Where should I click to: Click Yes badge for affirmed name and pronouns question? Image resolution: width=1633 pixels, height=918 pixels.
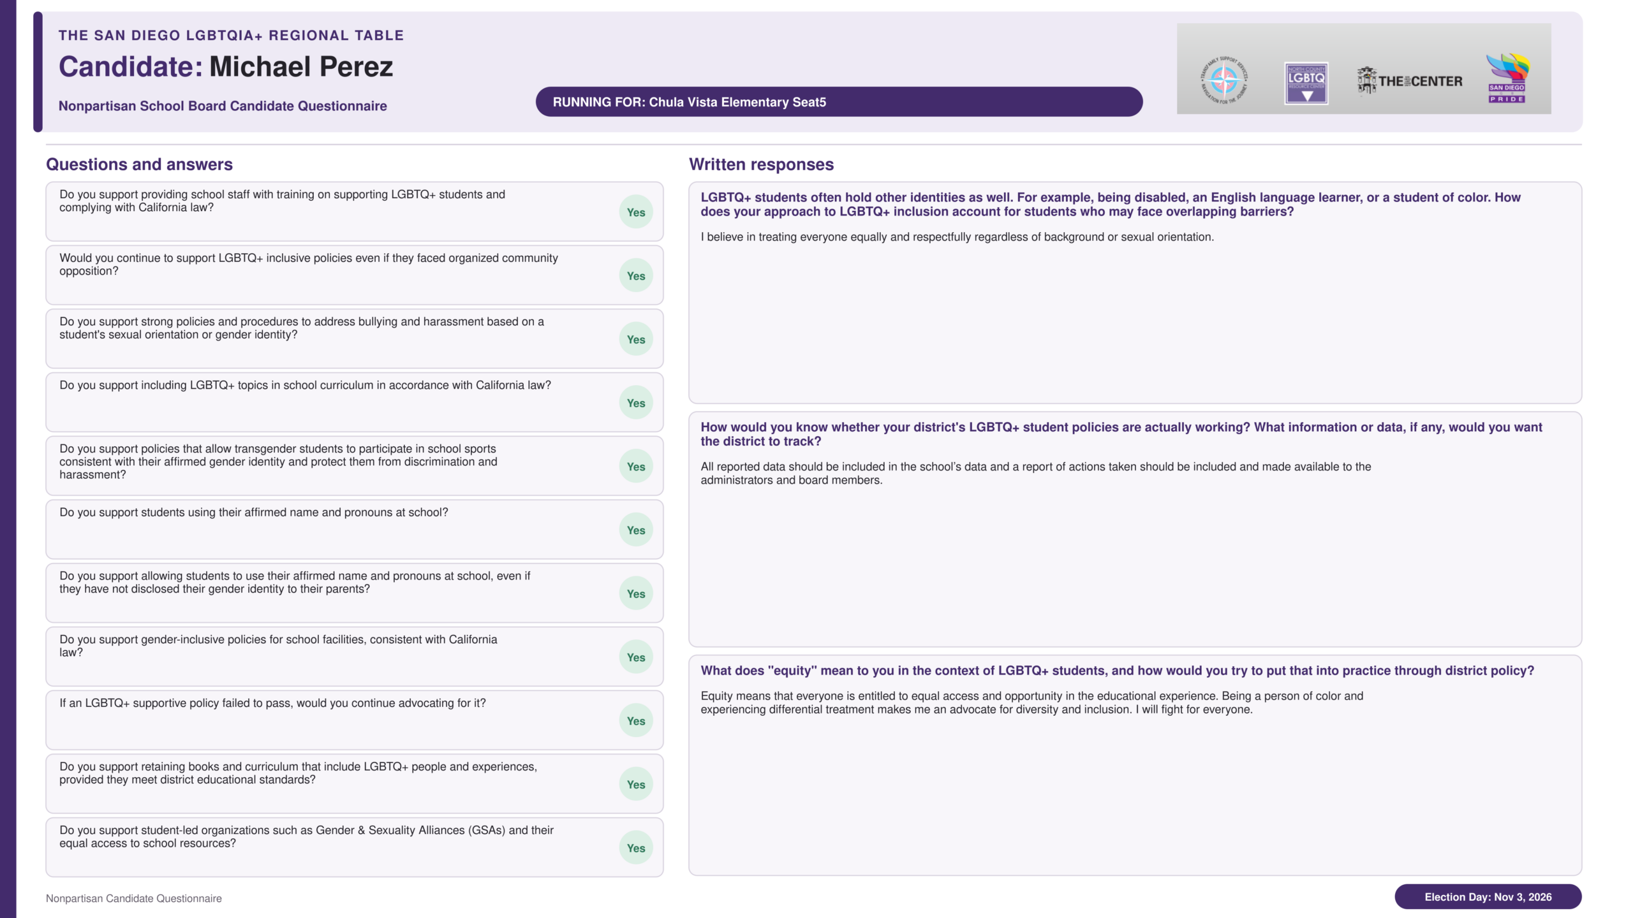(636, 530)
